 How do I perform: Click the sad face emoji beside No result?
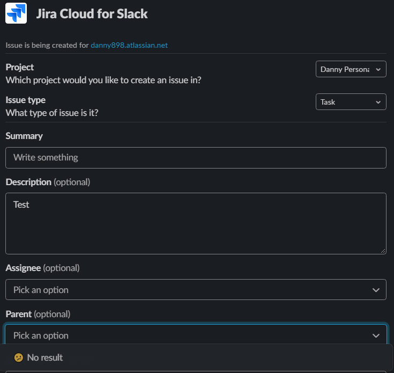click(x=19, y=357)
